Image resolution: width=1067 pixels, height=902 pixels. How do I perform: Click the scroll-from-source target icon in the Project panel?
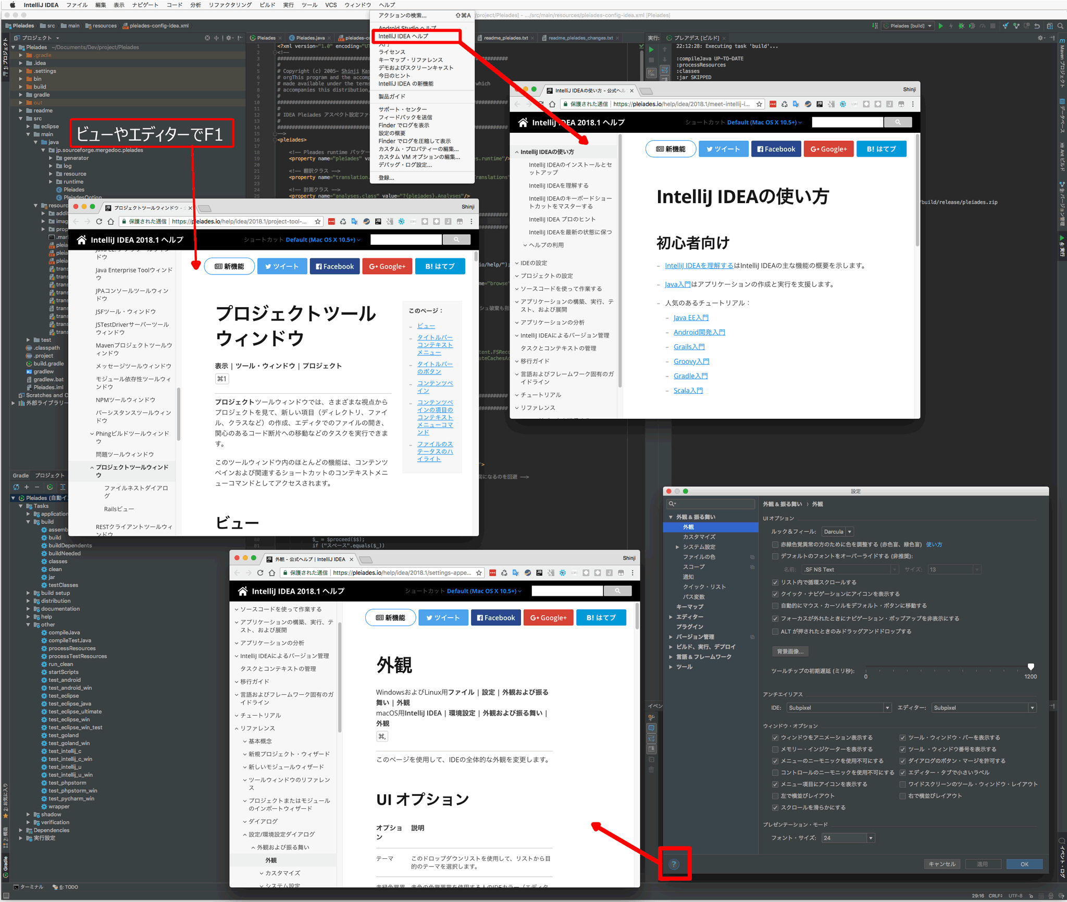(x=207, y=38)
